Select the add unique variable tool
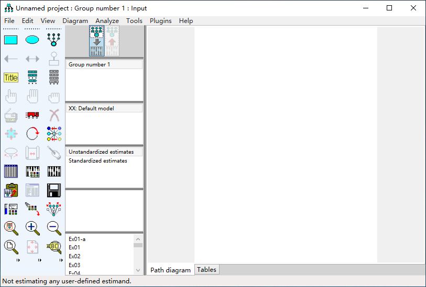 54,59
